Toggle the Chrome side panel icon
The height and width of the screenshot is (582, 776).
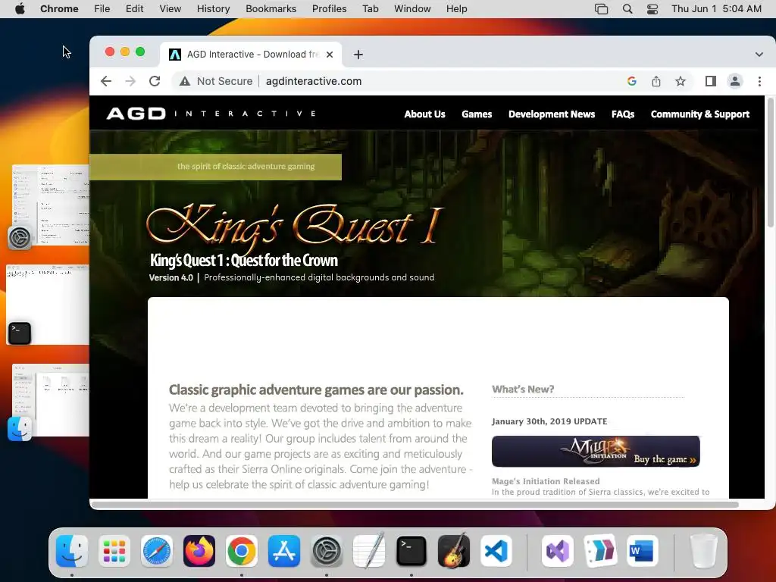[711, 81]
